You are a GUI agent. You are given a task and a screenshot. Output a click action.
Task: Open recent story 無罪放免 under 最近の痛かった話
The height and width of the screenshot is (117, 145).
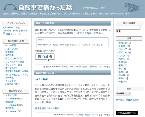pyautogui.click(x=9, y=55)
